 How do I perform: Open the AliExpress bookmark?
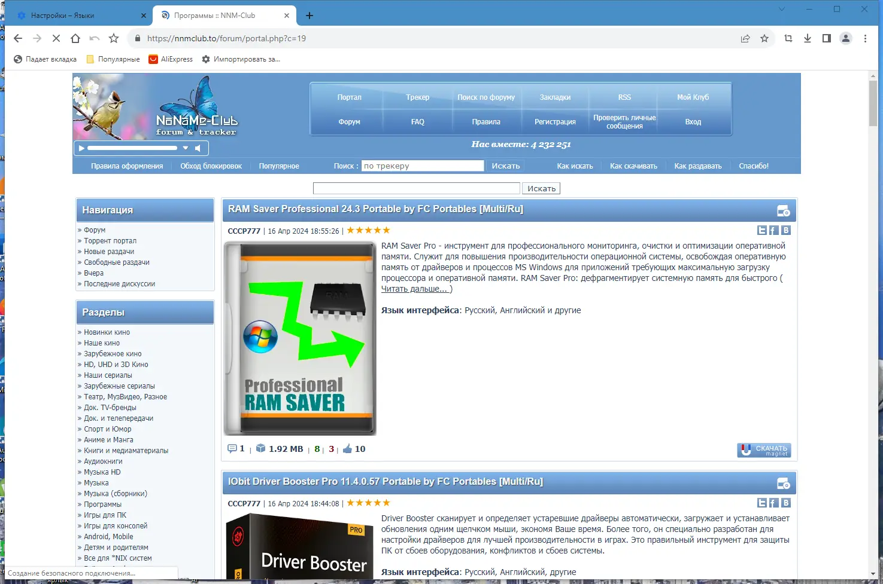click(171, 59)
